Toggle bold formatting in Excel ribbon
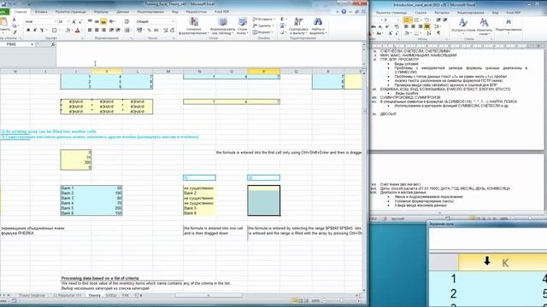This screenshot has height=307, width=547. (28, 31)
